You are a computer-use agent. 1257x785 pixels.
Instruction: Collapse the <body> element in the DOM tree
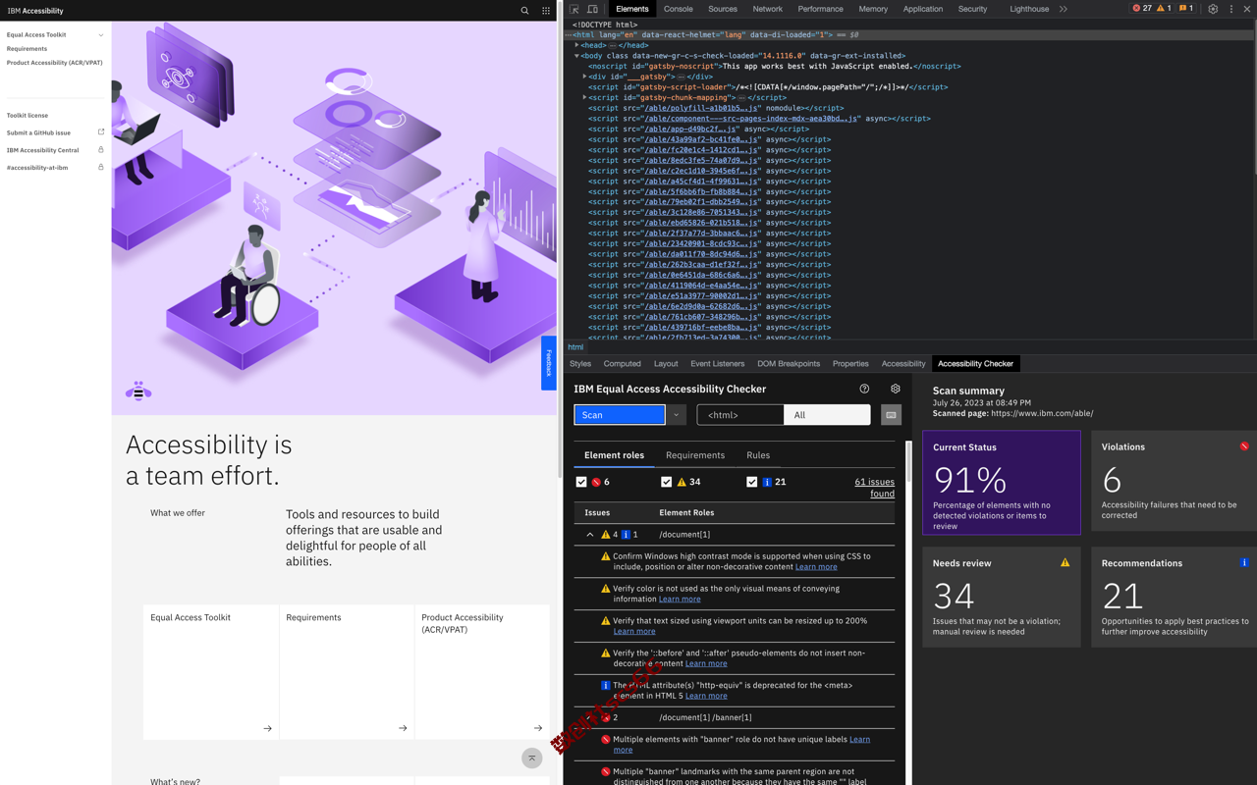[576, 56]
